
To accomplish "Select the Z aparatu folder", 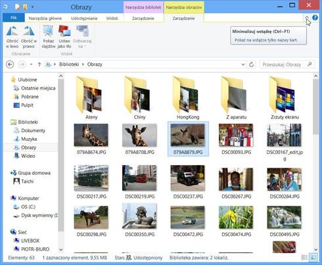I will (236, 98).
